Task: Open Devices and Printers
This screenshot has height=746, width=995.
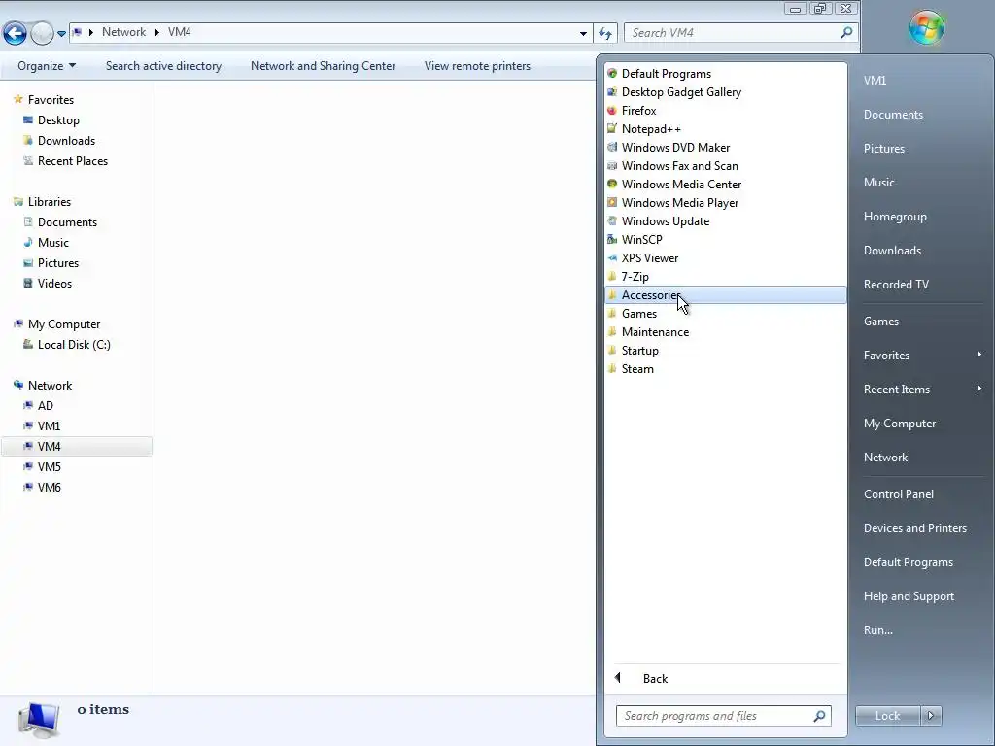Action: click(x=914, y=528)
